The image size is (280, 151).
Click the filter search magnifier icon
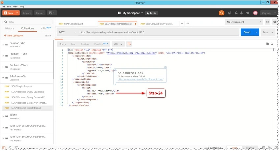(x=6, y=22)
